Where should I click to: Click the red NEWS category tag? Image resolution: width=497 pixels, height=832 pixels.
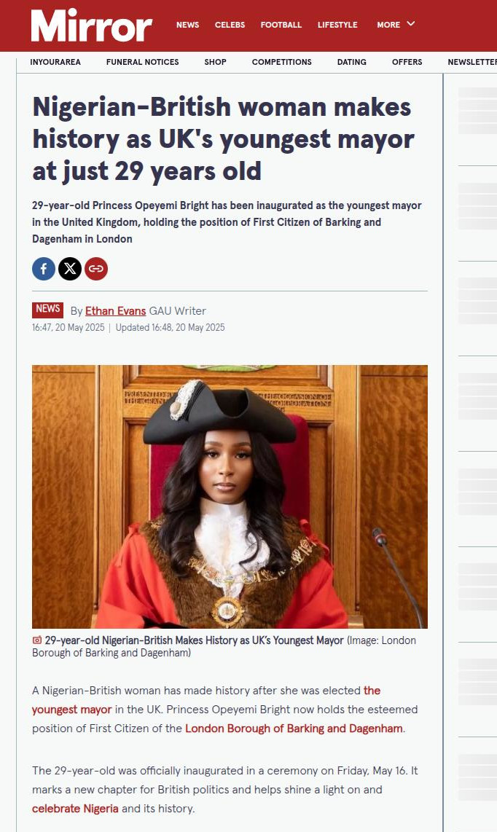coord(48,310)
